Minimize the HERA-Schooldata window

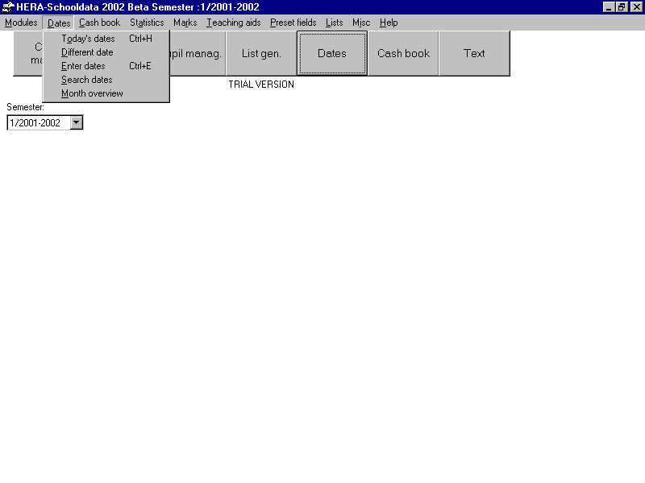click(609, 7)
